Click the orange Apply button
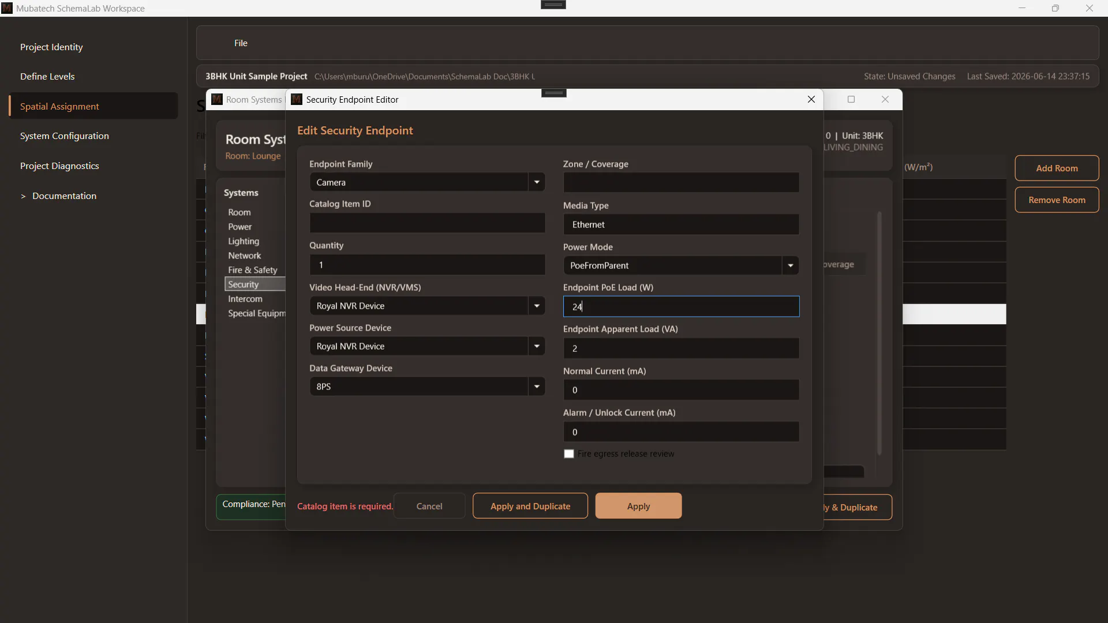Image resolution: width=1108 pixels, height=623 pixels. 638,506
